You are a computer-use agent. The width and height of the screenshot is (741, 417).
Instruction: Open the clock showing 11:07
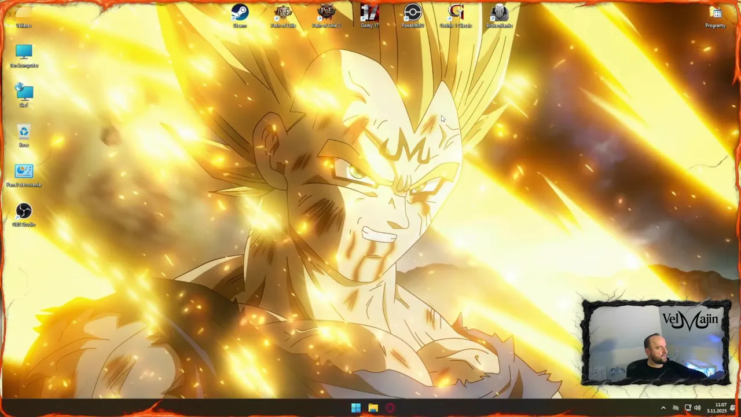717,408
